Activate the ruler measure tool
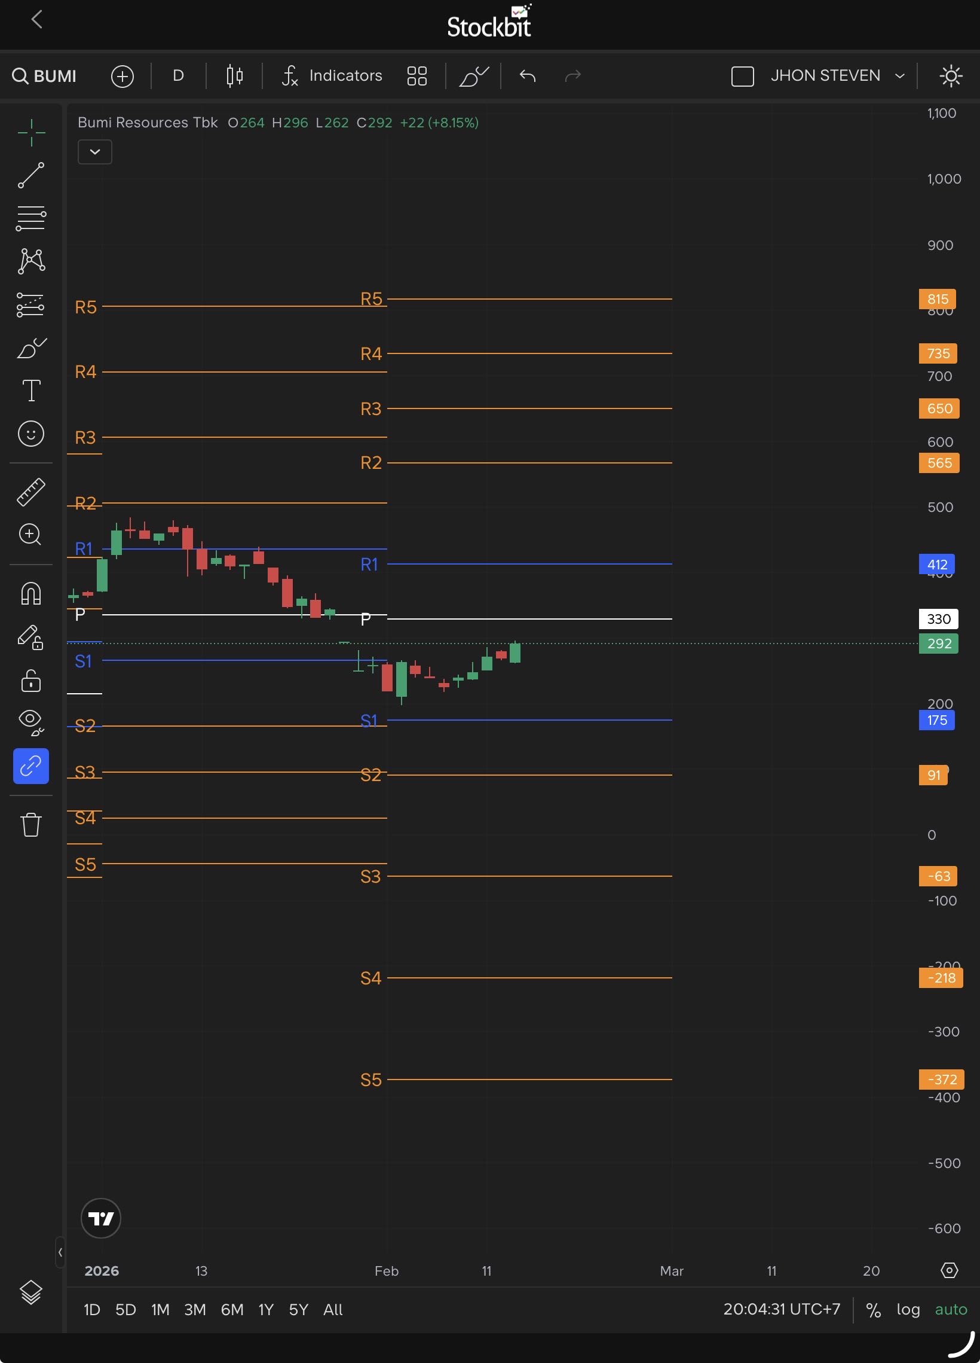 30,492
